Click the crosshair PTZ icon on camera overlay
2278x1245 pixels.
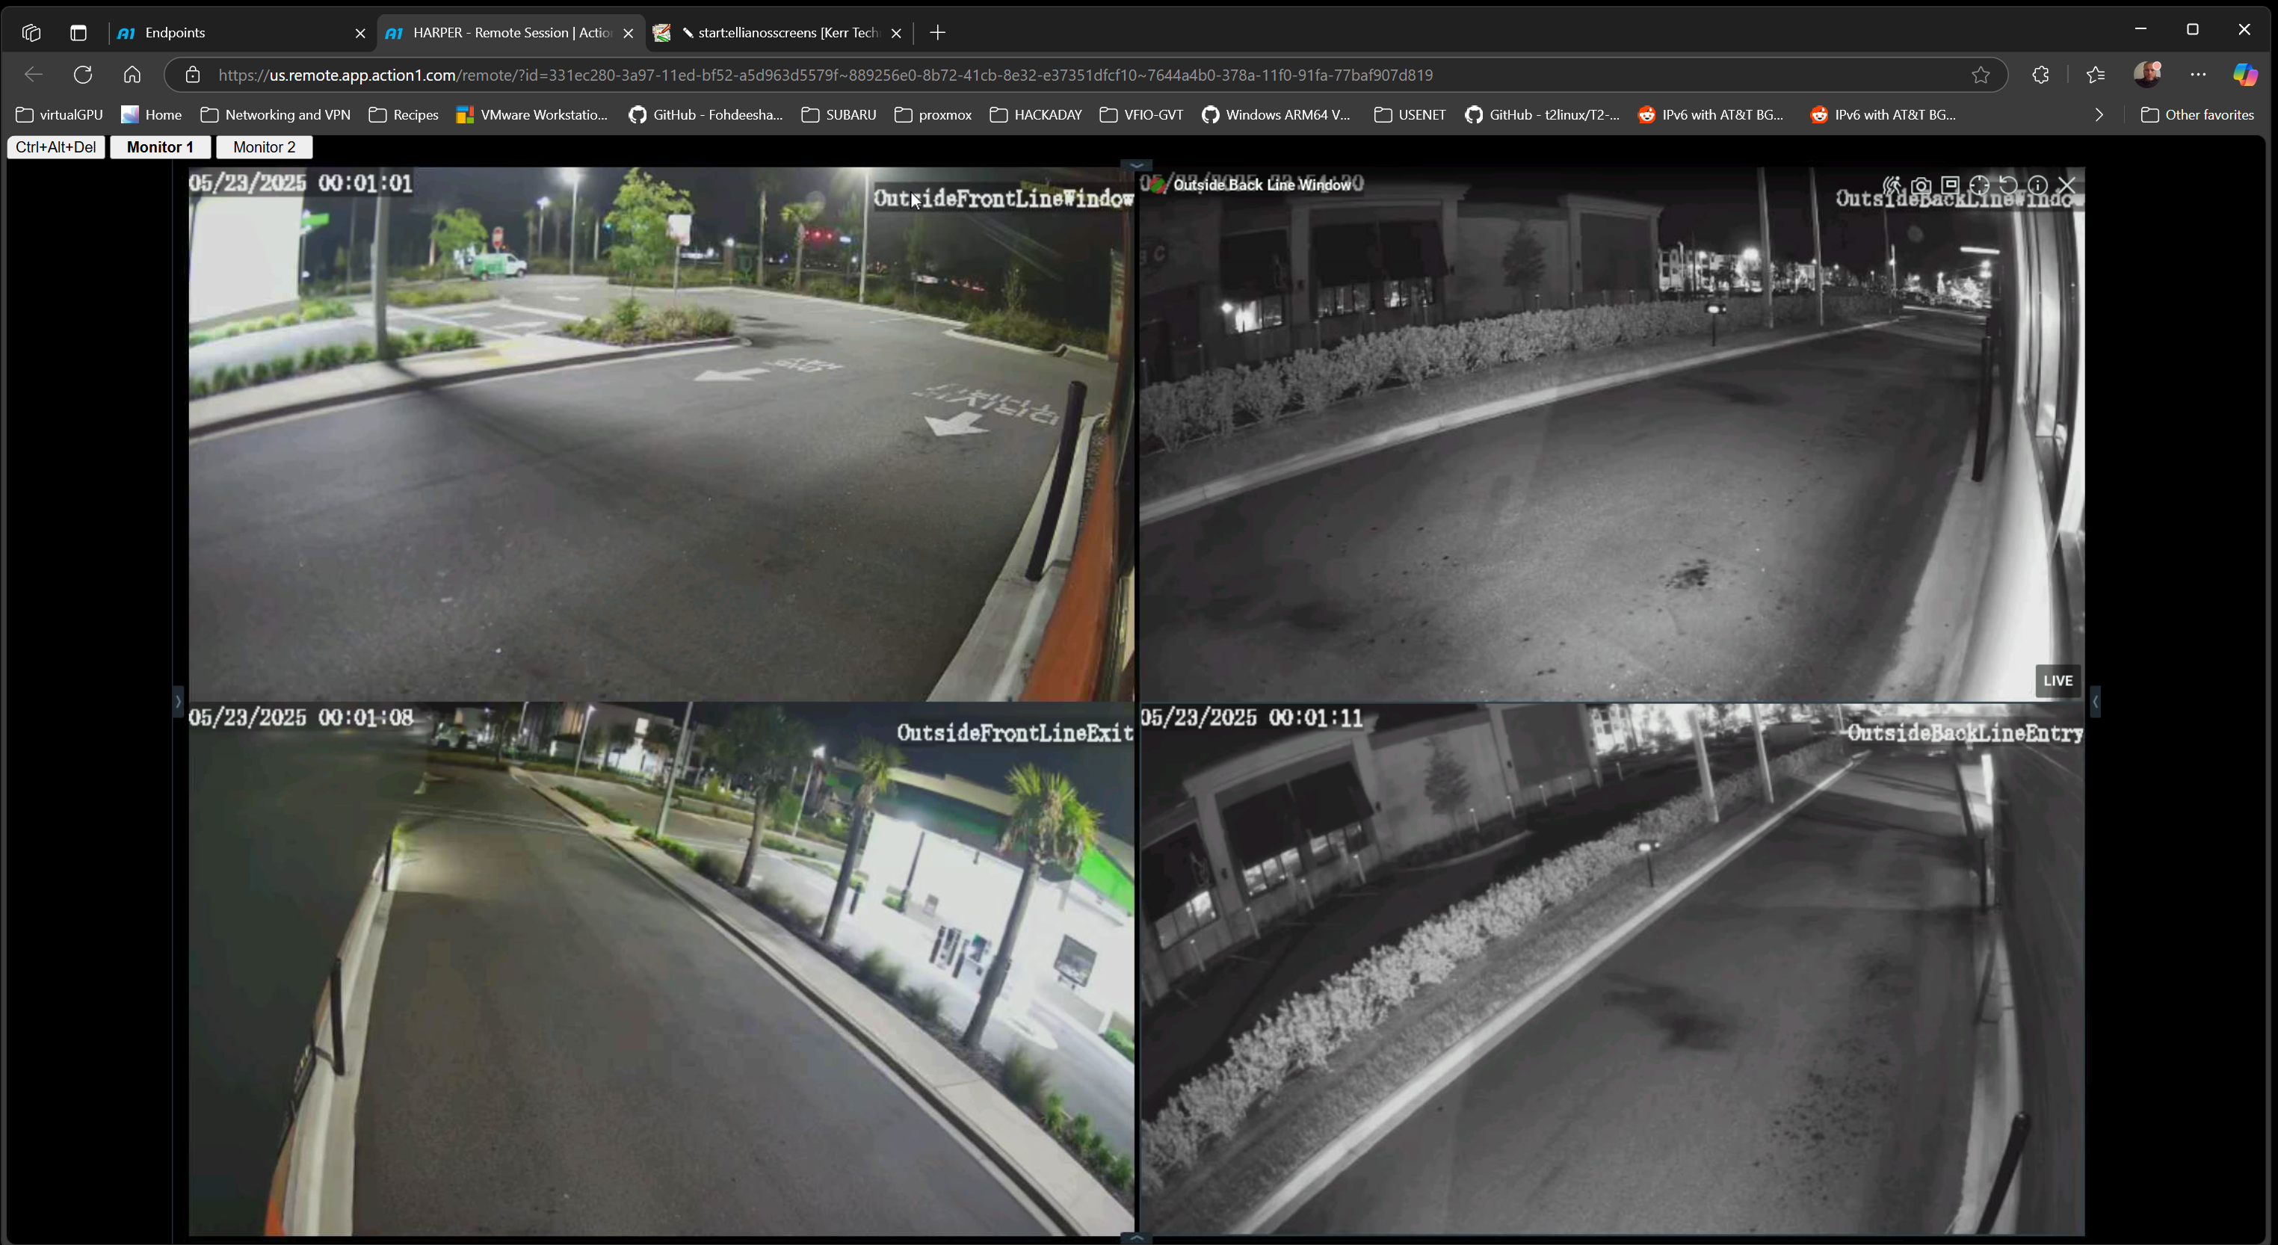coord(1979,185)
